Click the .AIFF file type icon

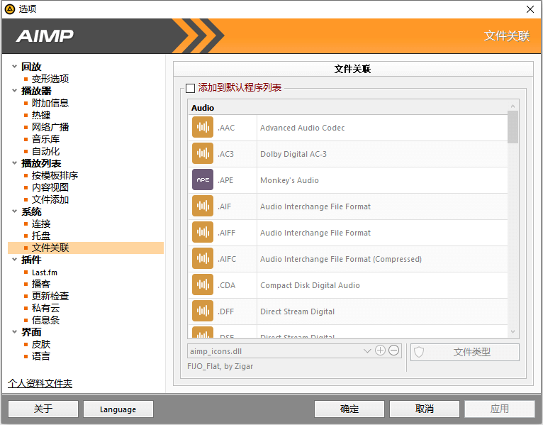pyautogui.click(x=203, y=232)
